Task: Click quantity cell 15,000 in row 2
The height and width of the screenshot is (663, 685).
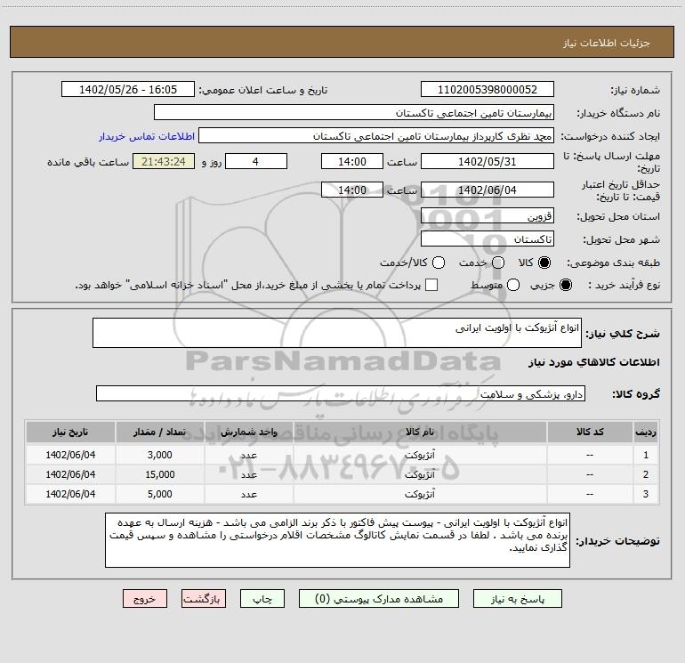Action: point(160,474)
